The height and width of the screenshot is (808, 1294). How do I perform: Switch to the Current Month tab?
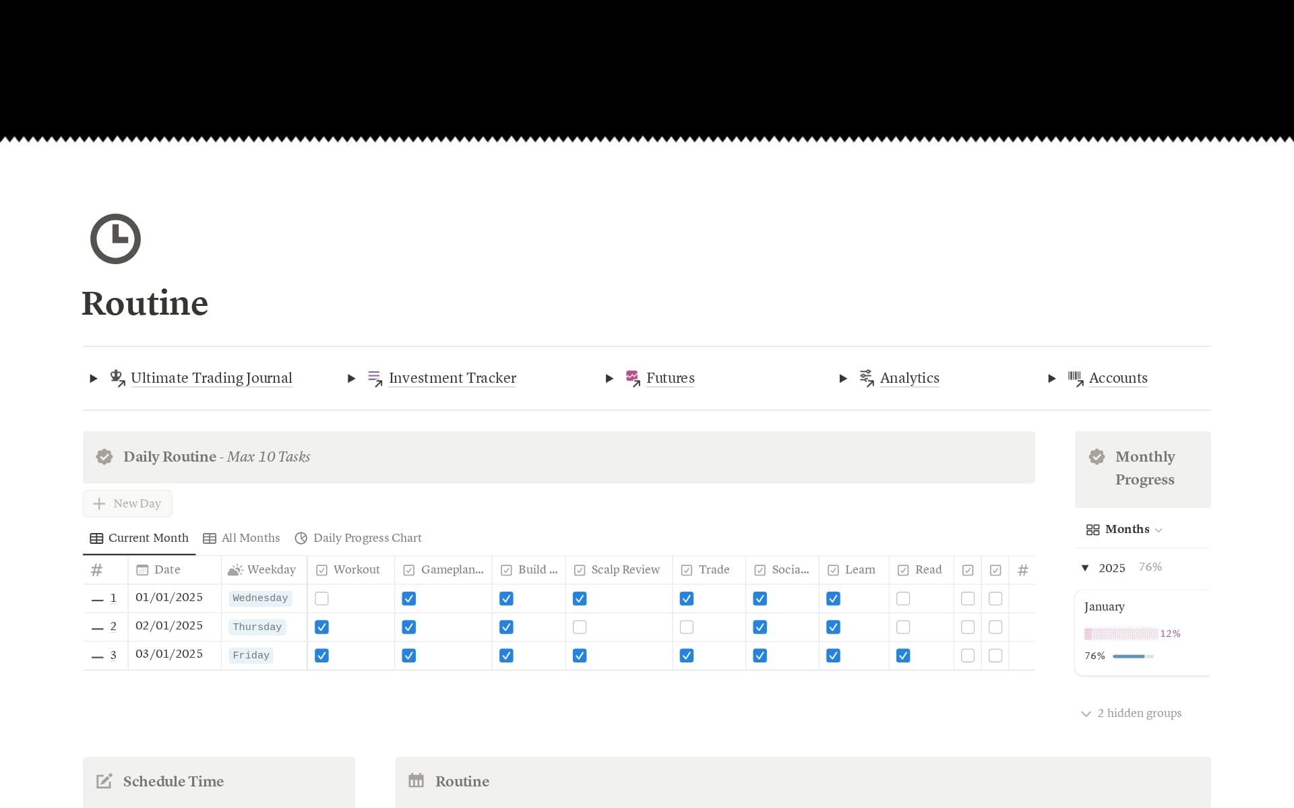[x=140, y=538]
